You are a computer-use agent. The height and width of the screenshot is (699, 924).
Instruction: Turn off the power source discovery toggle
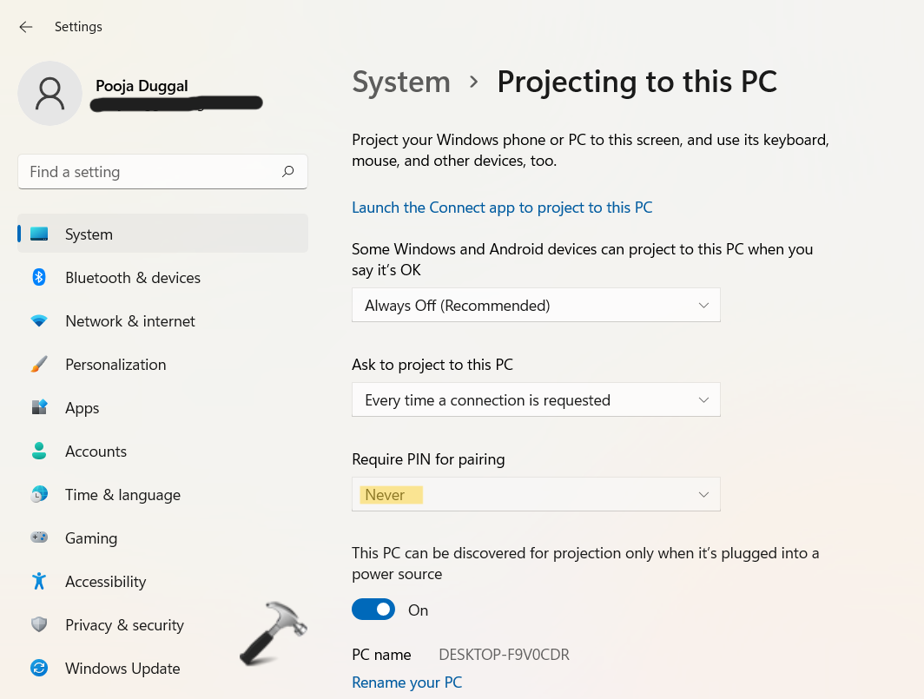(373, 610)
